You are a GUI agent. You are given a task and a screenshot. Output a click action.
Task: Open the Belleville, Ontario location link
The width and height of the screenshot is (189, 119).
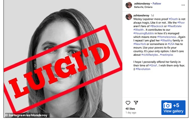[x=143, y=7]
